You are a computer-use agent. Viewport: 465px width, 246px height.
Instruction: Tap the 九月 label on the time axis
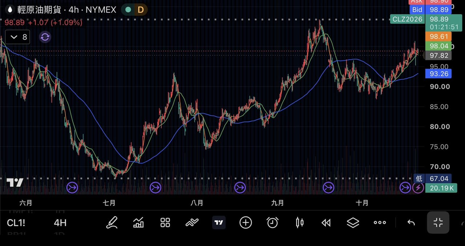277,203
